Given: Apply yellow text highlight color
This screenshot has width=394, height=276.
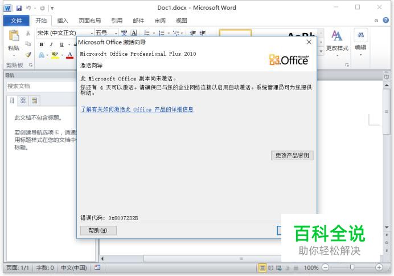Looking at the screenshot, I should 55,55.
